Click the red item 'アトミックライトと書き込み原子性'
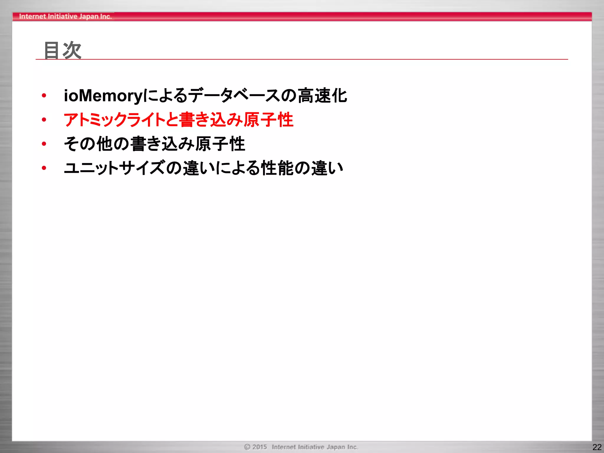The image size is (604, 453). (x=179, y=120)
